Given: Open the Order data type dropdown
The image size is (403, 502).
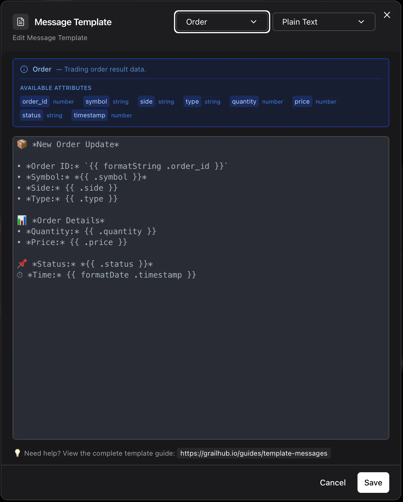Looking at the screenshot, I should coord(222,22).
